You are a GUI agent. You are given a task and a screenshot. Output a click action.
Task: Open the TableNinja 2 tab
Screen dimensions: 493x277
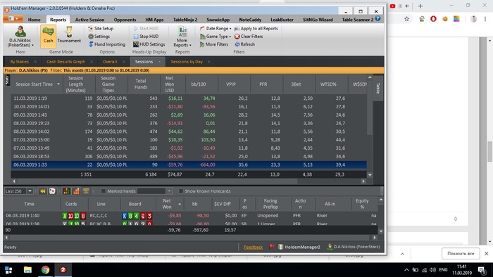coord(185,20)
